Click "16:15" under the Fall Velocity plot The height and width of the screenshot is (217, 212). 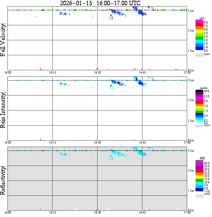(x=52, y=72)
